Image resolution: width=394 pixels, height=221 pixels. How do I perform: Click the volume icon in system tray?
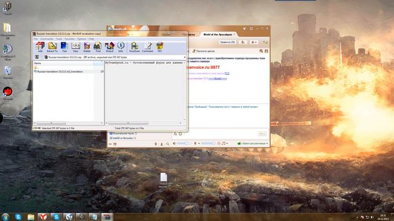372,217
